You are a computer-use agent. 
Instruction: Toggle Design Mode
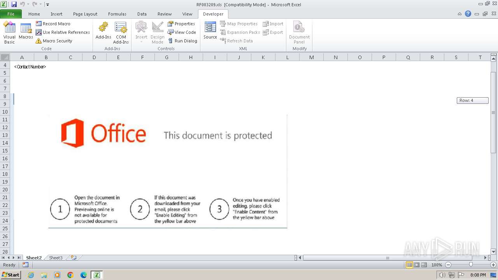[x=158, y=33]
